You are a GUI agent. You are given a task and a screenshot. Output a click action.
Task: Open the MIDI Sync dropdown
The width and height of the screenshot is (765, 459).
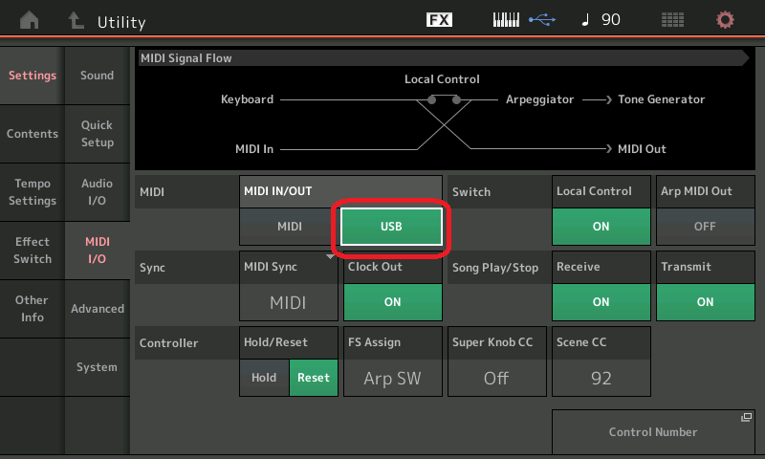288,301
